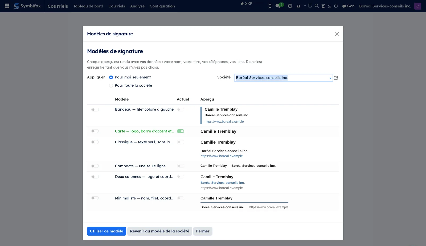Click the gear-shaped icon in top bar
Screen dimensions: 426x246
[x=336, y=6]
